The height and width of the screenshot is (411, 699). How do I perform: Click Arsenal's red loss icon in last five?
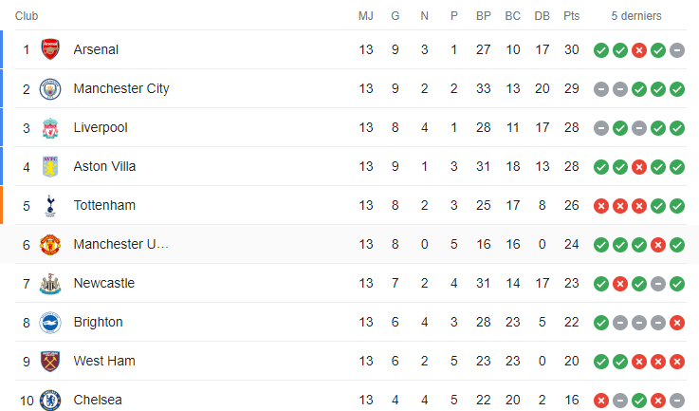639,50
